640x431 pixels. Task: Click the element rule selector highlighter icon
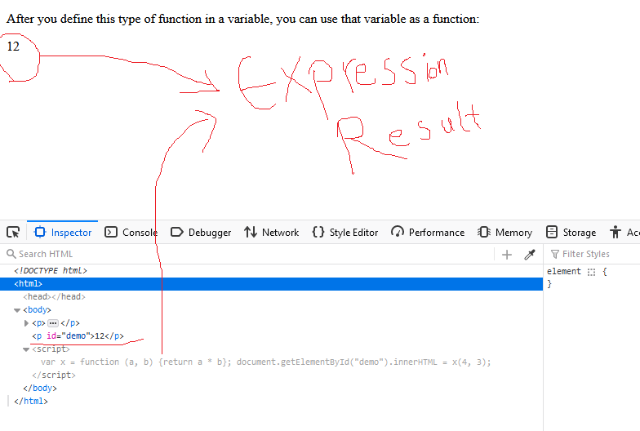(x=591, y=272)
